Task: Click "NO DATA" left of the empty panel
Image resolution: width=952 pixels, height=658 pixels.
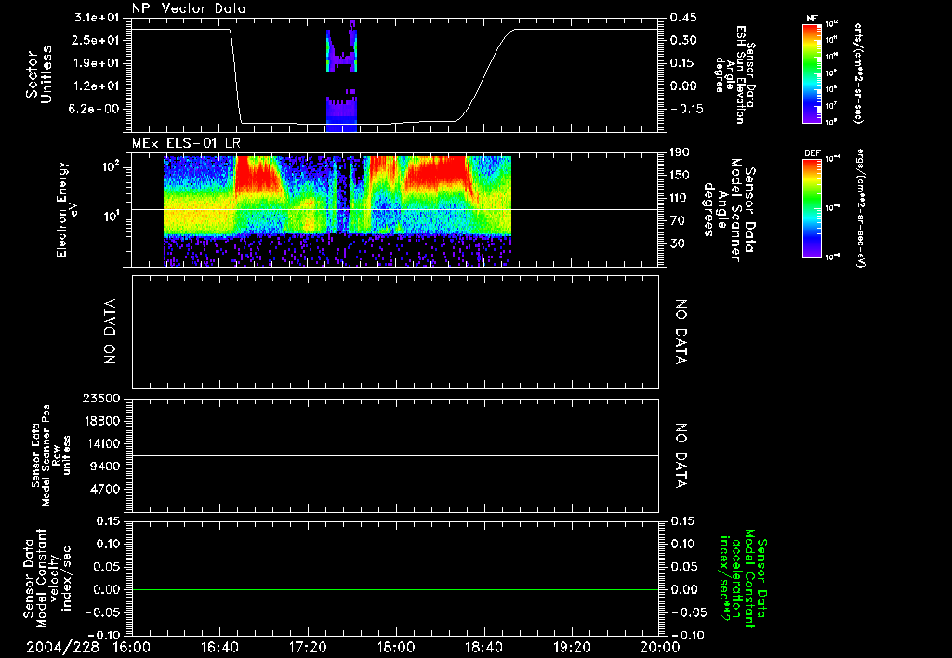Action: [x=110, y=332]
